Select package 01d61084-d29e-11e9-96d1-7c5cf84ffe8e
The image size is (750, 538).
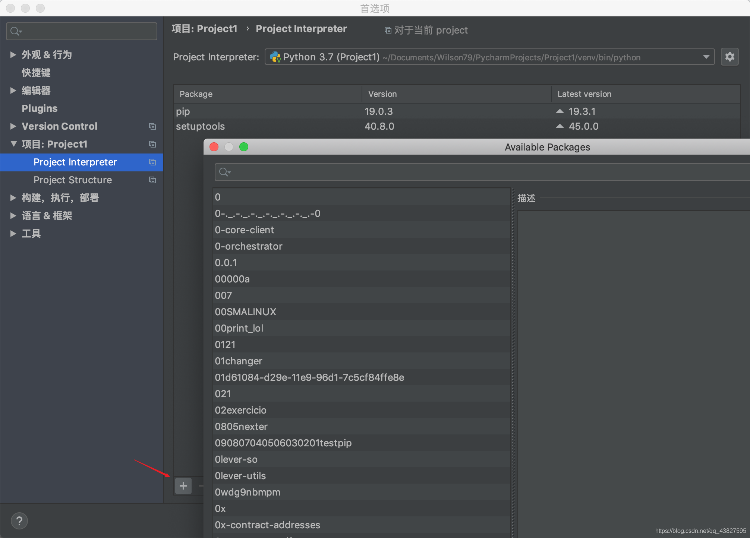coord(362,377)
